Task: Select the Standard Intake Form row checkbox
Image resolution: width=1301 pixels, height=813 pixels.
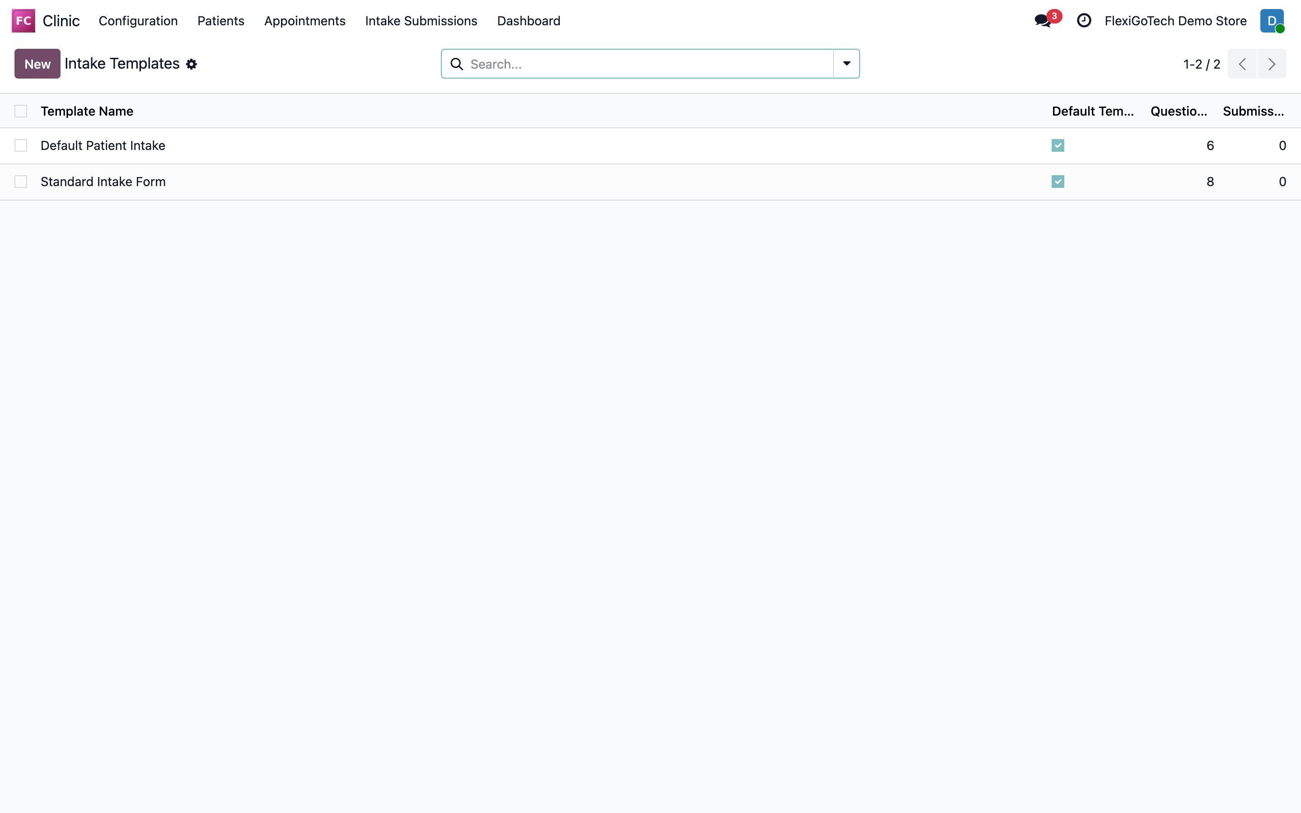Action: click(x=21, y=182)
